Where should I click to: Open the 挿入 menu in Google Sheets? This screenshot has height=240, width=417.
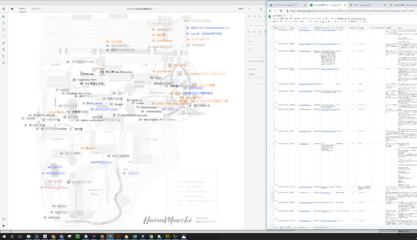click(x=291, y=19)
